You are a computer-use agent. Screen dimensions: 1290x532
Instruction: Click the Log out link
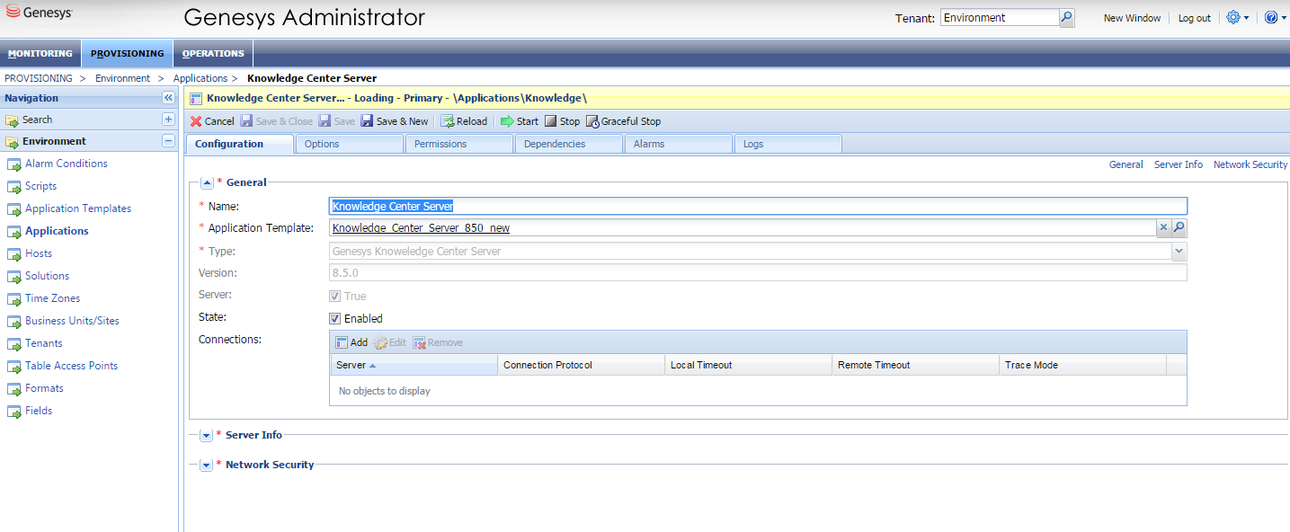pos(1195,18)
